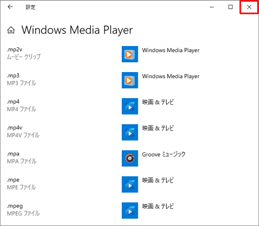Click the MPEG ファイル description
The height and width of the screenshot is (226, 259).
(x=23, y=214)
